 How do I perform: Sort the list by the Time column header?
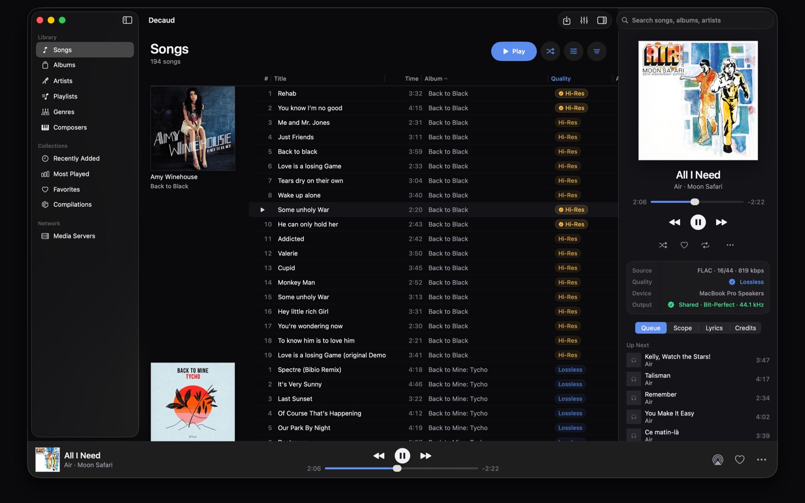pyautogui.click(x=412, y=78)
